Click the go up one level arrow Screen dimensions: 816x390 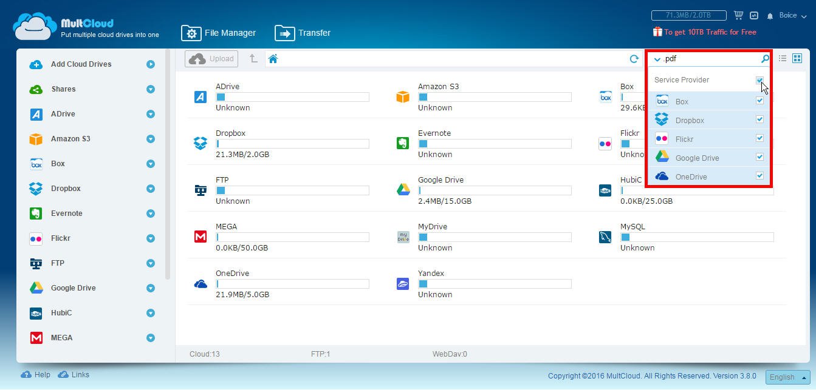pyautogui.click(x=253, y=59)
